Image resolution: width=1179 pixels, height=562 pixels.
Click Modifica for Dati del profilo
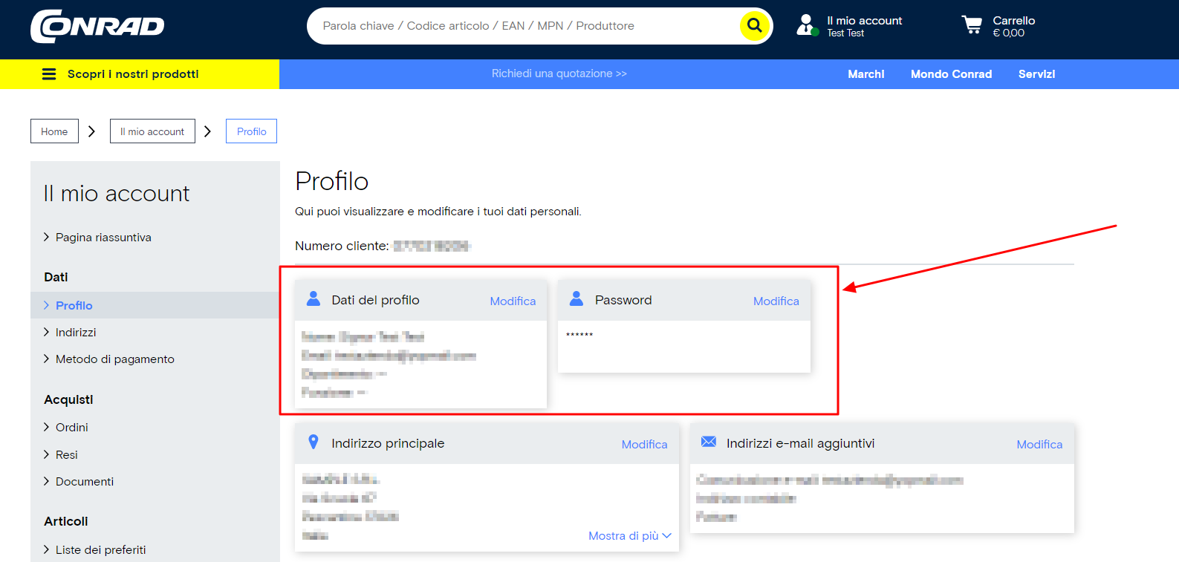click(513, 301)
